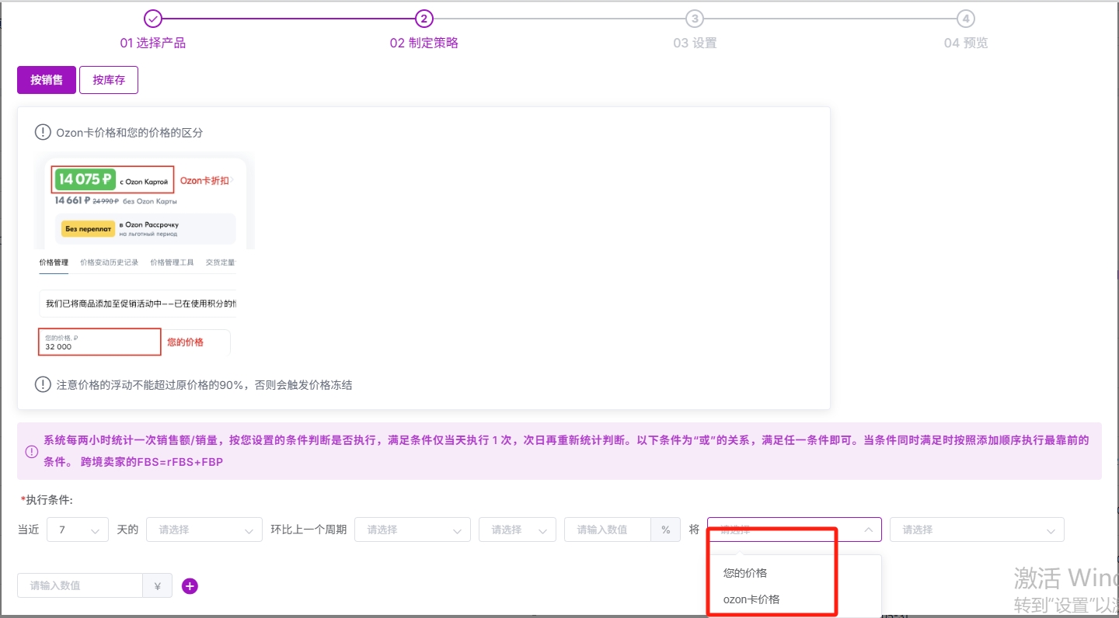Click the completed step 01 checkmark circle
Screen dimensions: 1119x618
(x=153, y=19)
